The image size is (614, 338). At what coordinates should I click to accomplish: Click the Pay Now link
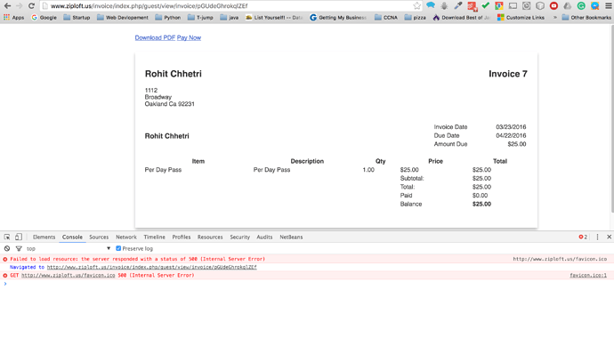(189, 37)
